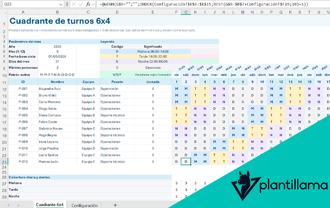Open Insert Function fx icon

click(x=88, y=4)
